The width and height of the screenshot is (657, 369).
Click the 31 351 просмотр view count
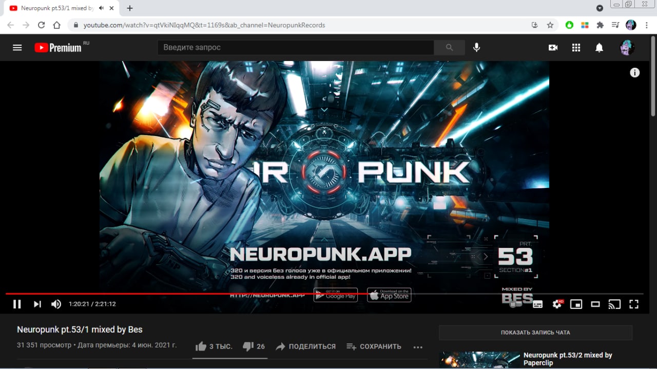coord(44,345)
